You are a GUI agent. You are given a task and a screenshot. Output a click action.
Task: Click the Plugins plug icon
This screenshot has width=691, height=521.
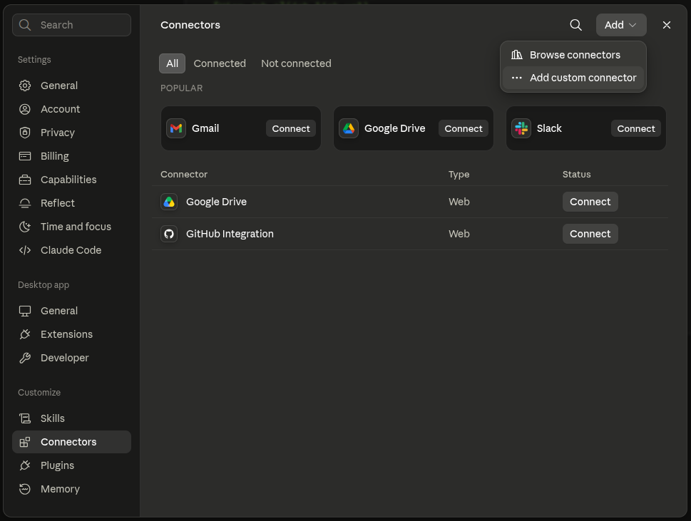25,465
